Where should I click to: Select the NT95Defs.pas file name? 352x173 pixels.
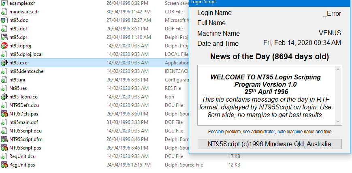point(24,114)
